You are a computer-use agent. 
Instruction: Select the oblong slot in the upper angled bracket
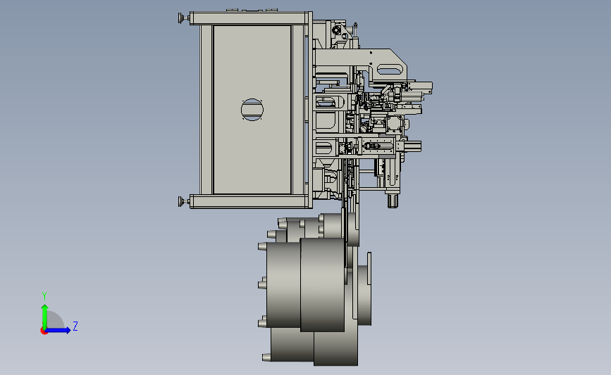pos(390,70)
